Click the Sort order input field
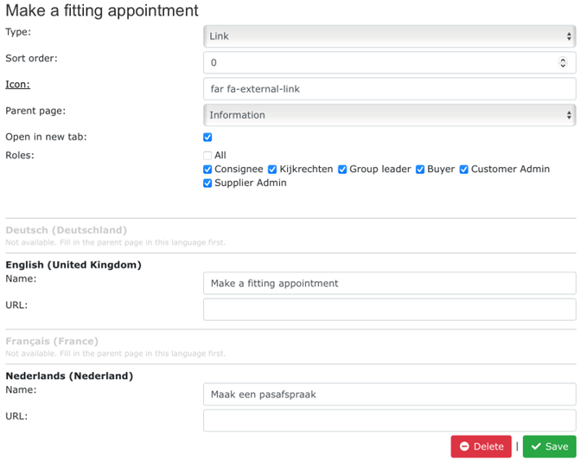This screenshot has width=580, height=469. pos(380,62)
